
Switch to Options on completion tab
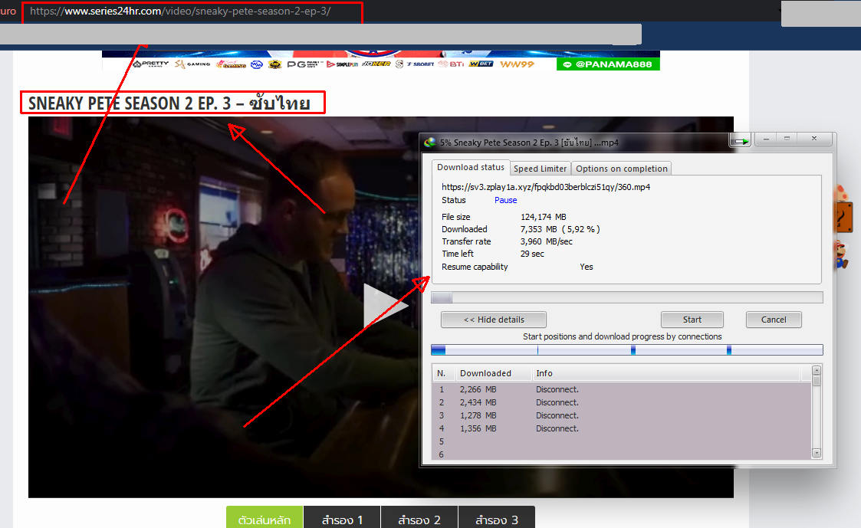[622, 169]
